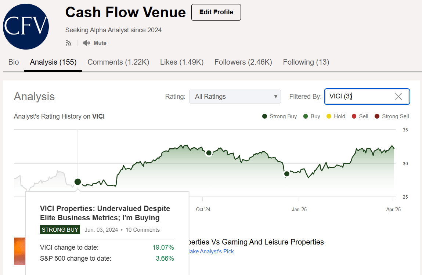
Task: Click the CFV profile avatar
Action: click(26, 26)
